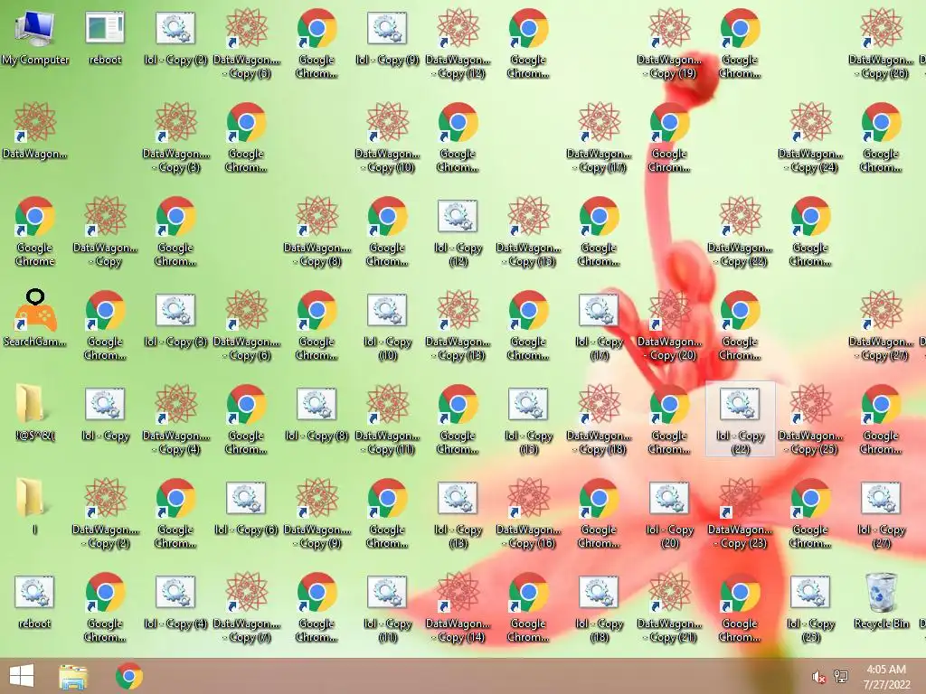This screenshot has width=926, height=694.
Task: Click the lol - Copy (18) file
Action: pyautogui.click(x=599, y=608)
